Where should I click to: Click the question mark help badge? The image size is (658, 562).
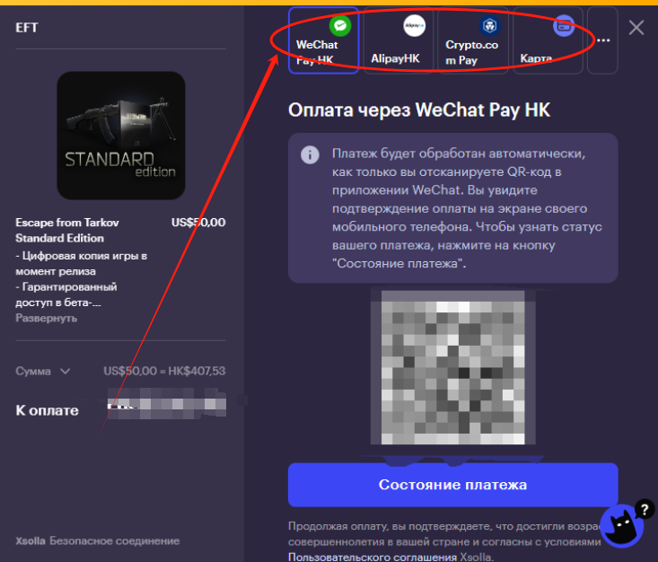645,510
